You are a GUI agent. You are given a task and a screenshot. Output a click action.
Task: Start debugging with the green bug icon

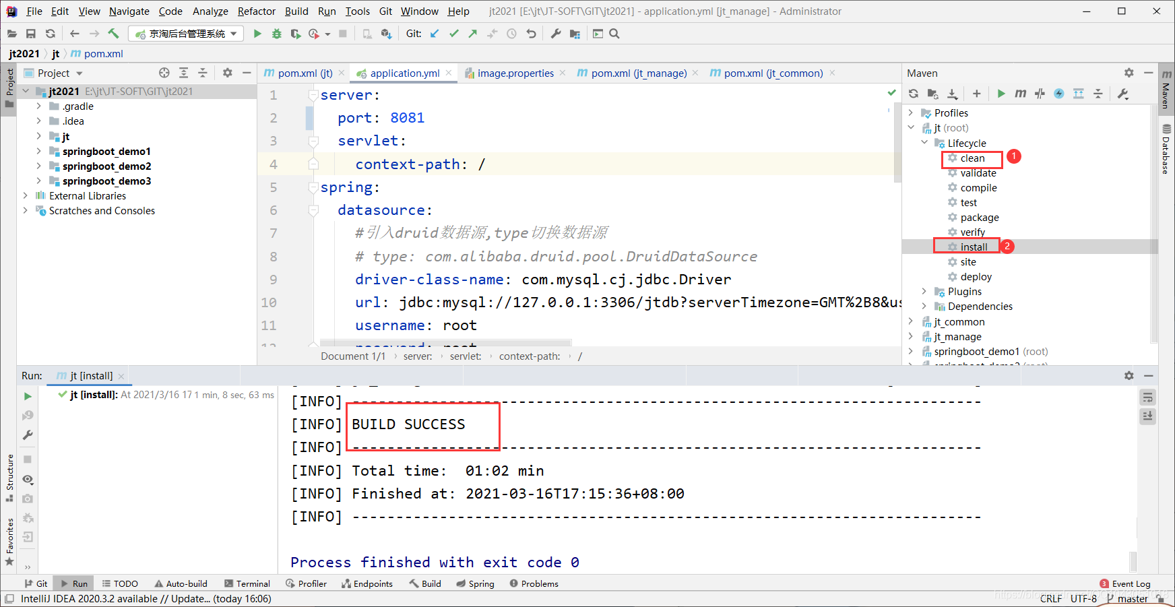click(276, 34)
